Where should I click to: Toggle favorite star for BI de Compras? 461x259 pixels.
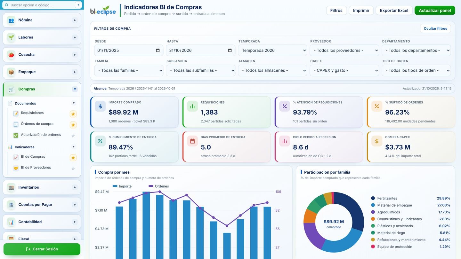pos(73,158)
